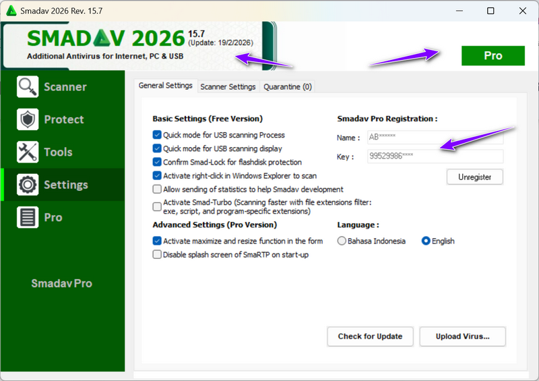Click the Update: 19/2/2026 text

tap(220, 42)
